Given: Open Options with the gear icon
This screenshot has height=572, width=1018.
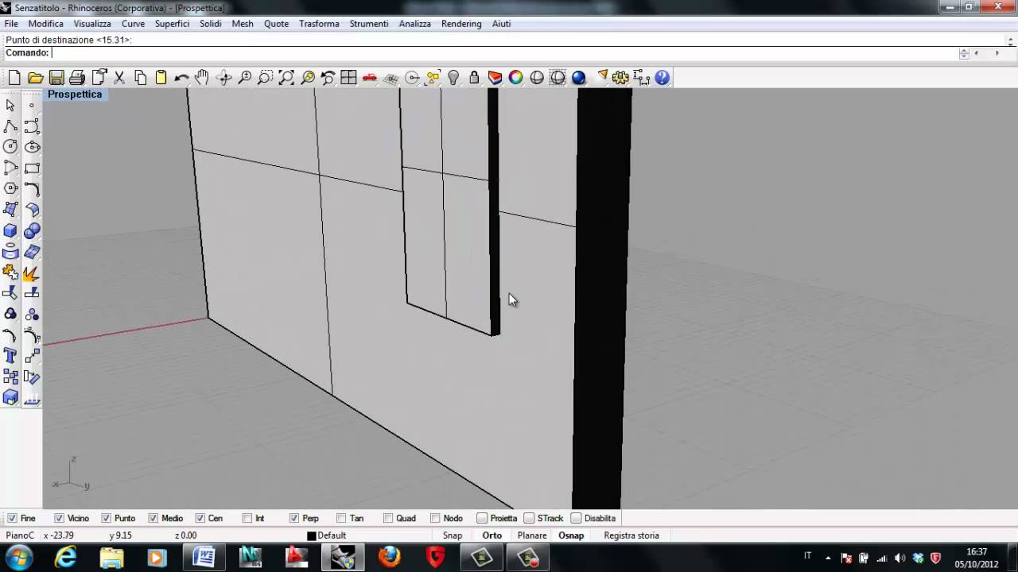Looking at the screenshot, I should (620, 77).
